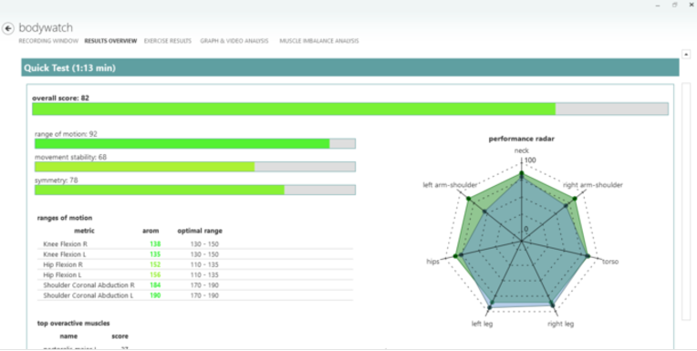The image size is (697, 351).
Task: Click the name column header
Action: coord(68,336)
